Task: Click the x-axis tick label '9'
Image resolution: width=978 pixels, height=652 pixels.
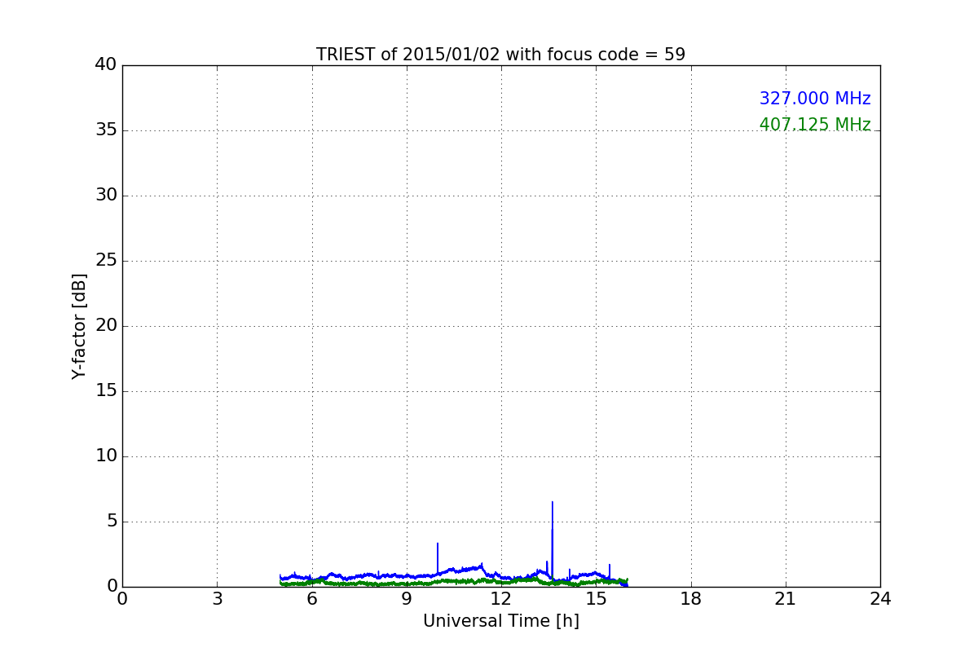Action: tap(407, 599)
